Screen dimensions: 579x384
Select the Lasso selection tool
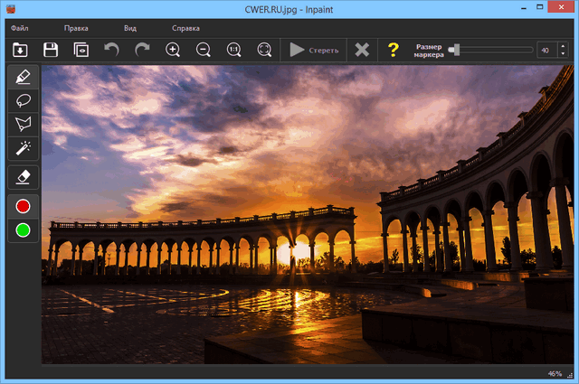(x=24, y=100)
